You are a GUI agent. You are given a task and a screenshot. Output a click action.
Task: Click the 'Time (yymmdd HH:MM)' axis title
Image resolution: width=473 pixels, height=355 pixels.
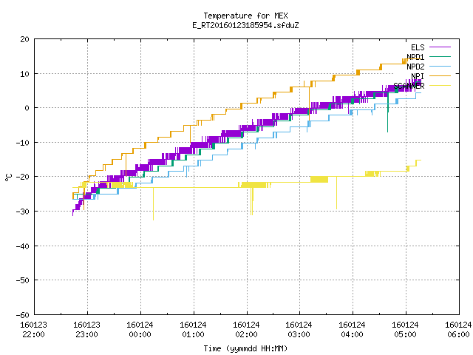pos(245,348)
